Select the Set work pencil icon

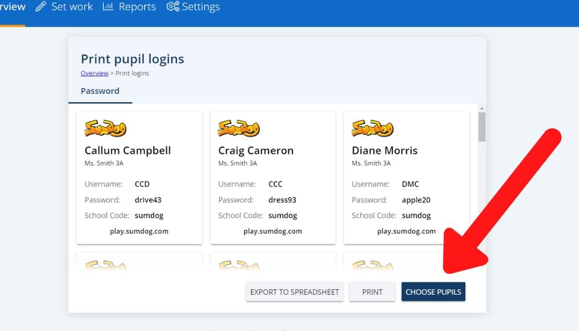pos(40,7)
